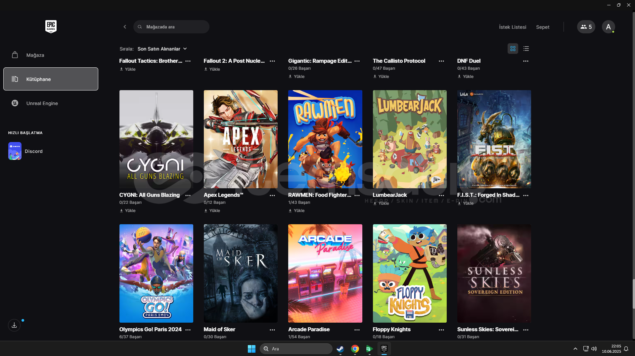Show hidden system tray icons
This screenshot has width=635, height=356.
pyautogui.click(x=575, y=349)
